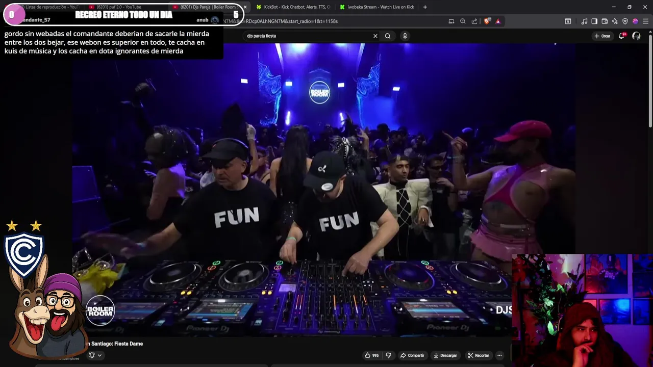Open Brave Shields lion icon
653x367 pixels.
[487, 21]
